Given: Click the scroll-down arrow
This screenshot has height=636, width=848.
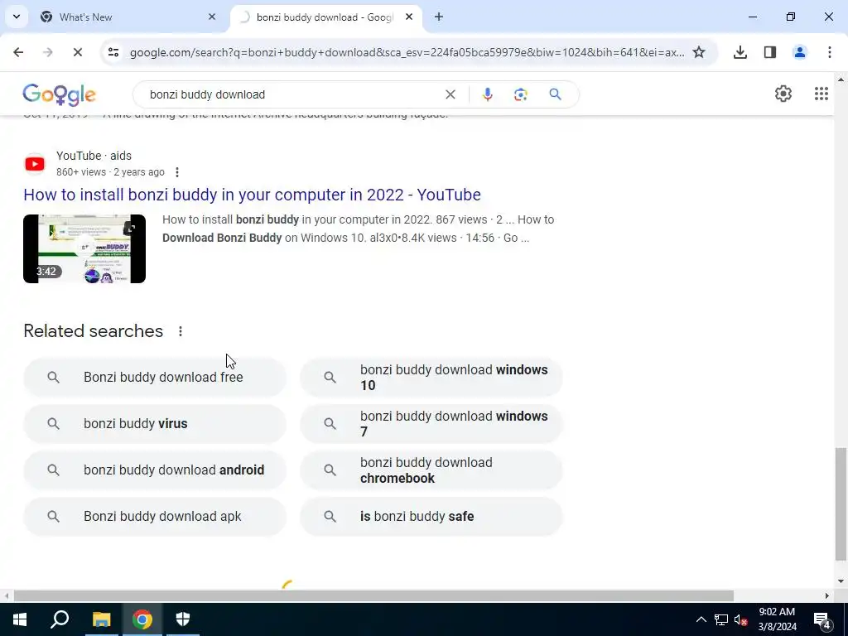Looking at the screenshot, I should (841, 582).
